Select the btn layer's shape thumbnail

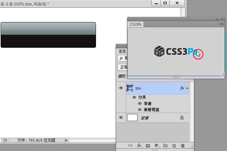click(x=130, y=88)
